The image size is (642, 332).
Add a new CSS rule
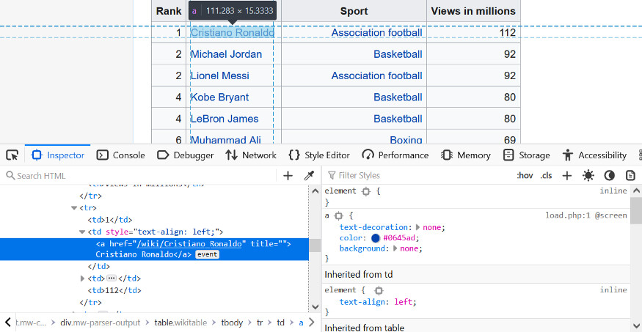tap(567, 175)
